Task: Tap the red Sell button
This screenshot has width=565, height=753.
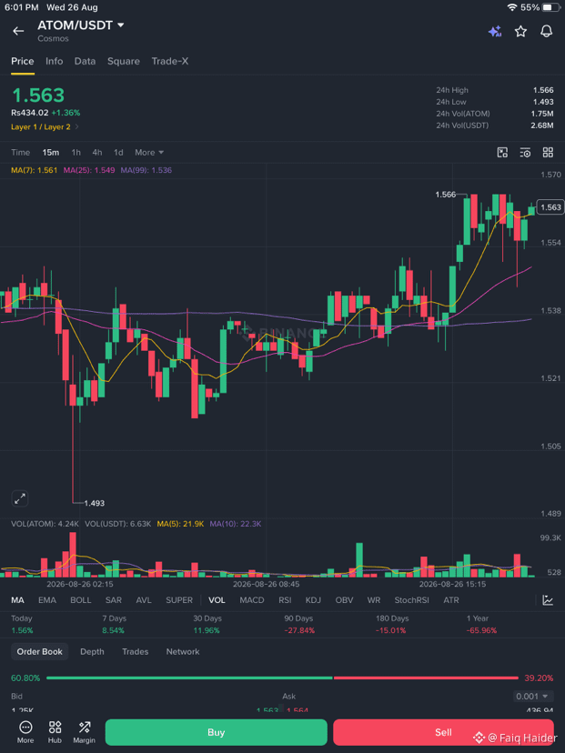Action: [x=443, y=732]
